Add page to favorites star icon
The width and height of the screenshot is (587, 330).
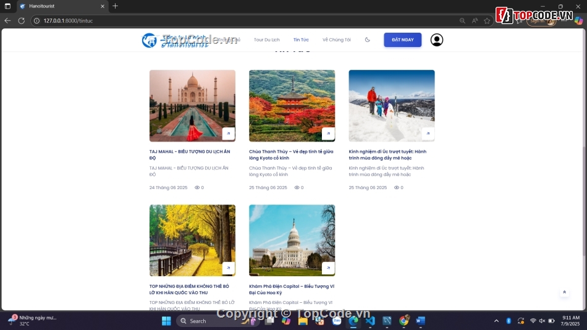point(487,20)
